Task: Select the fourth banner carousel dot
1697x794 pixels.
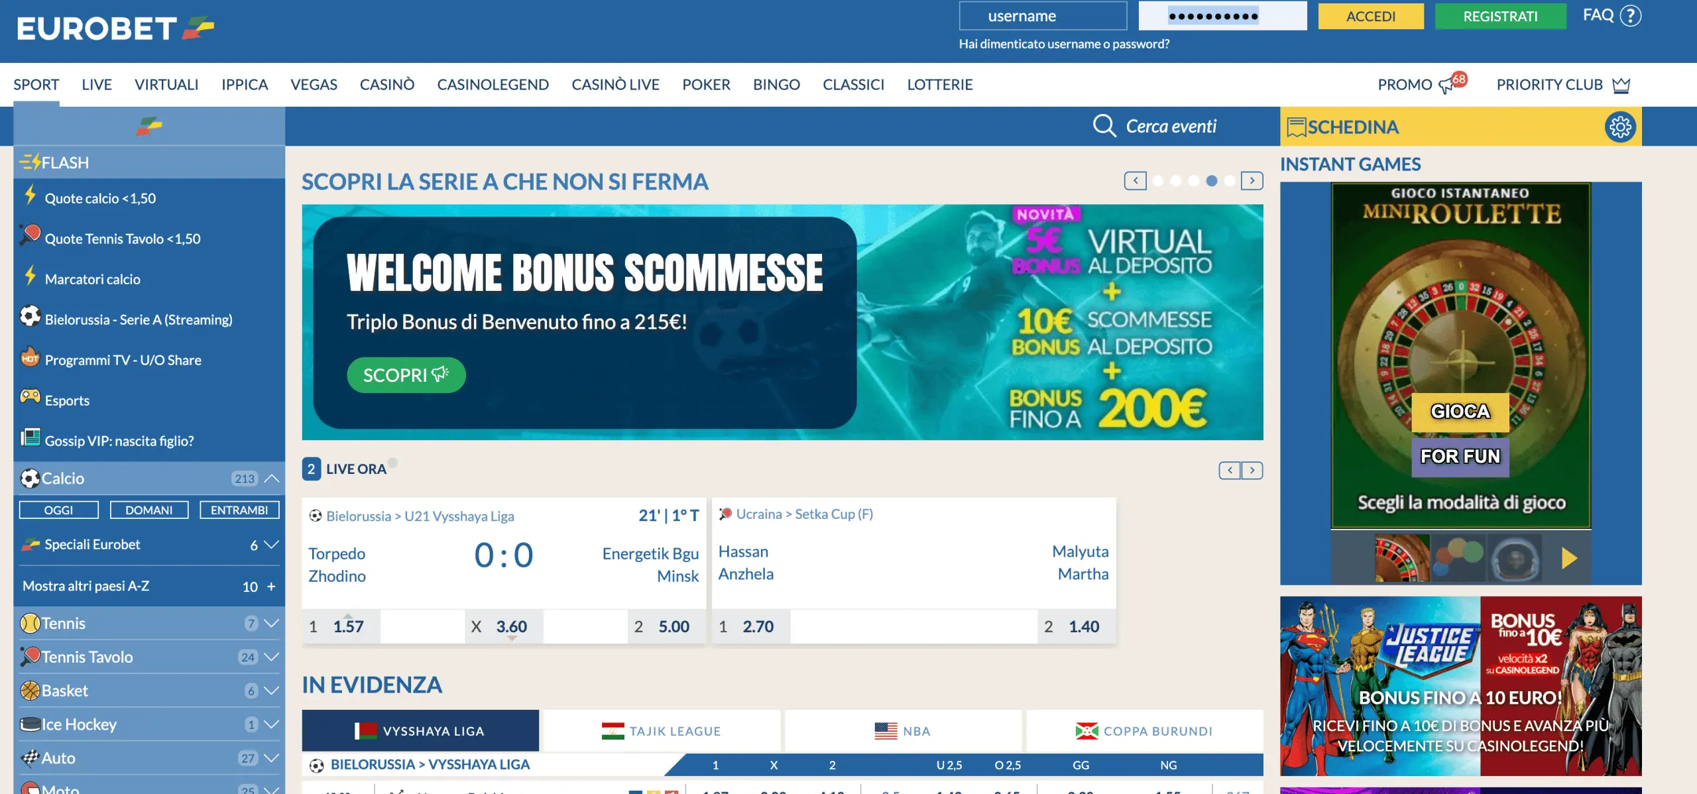Action: click(1212, 181)
